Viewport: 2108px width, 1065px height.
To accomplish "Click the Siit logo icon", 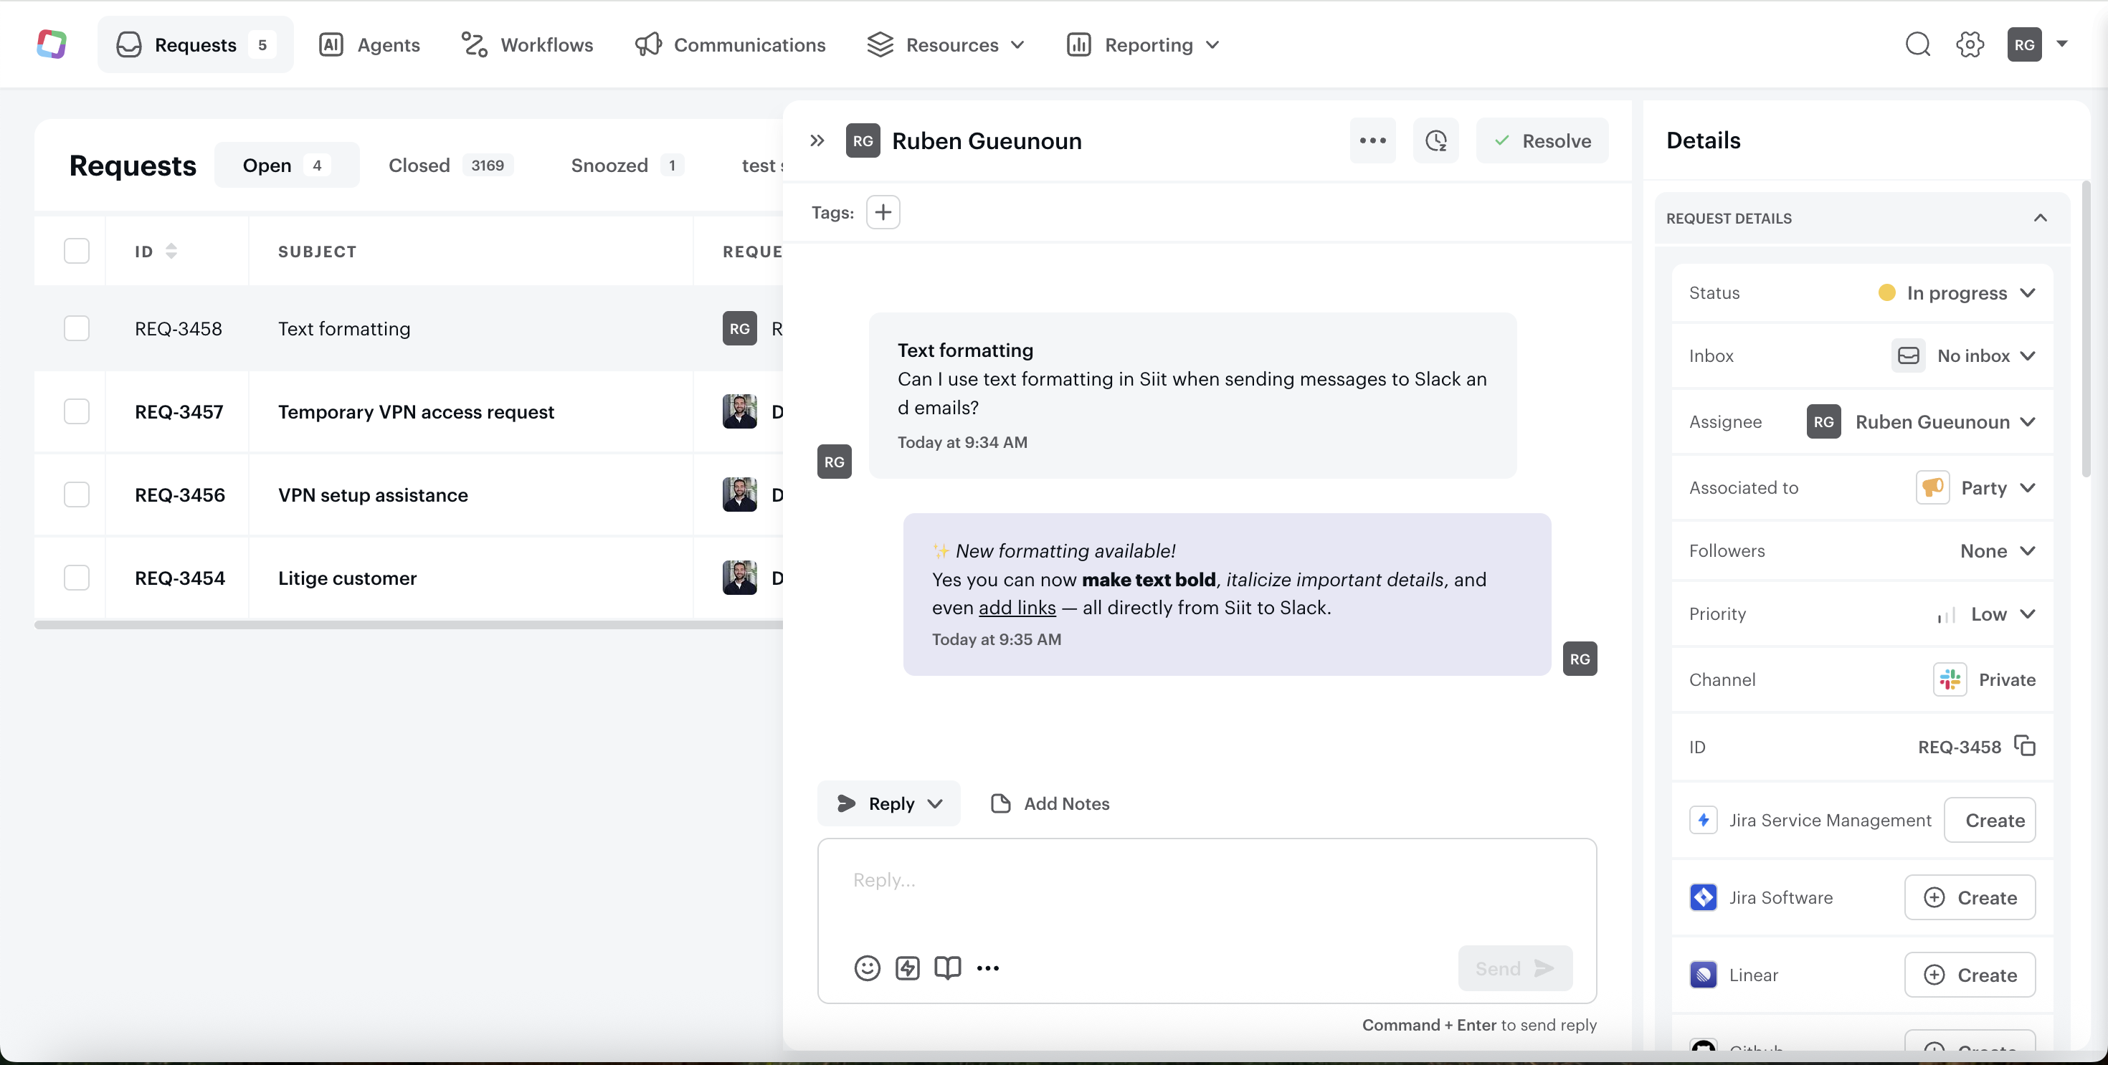I will [52, 44].
